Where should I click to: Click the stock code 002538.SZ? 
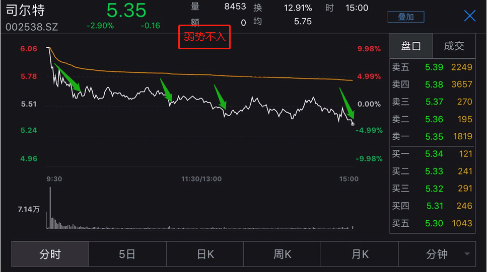32,27
